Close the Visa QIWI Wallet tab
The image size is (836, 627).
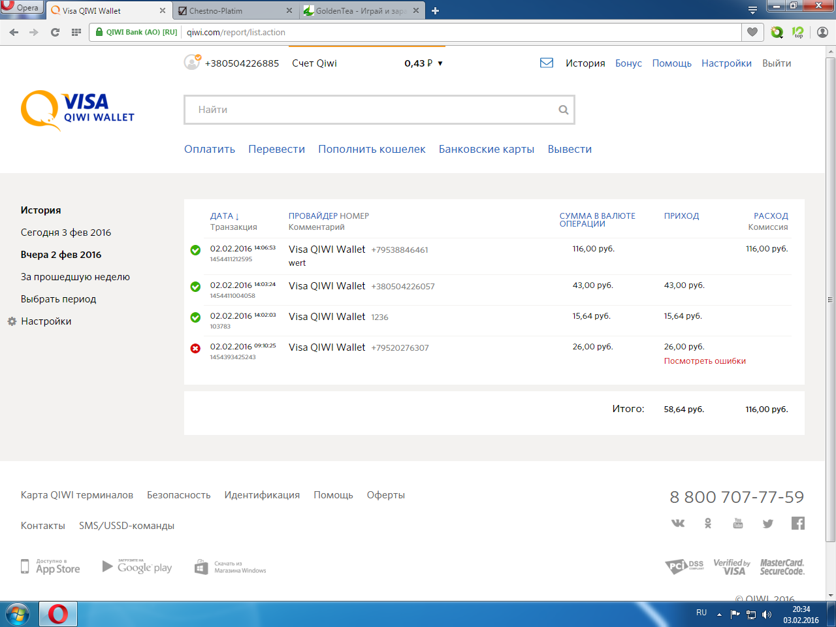163,10
